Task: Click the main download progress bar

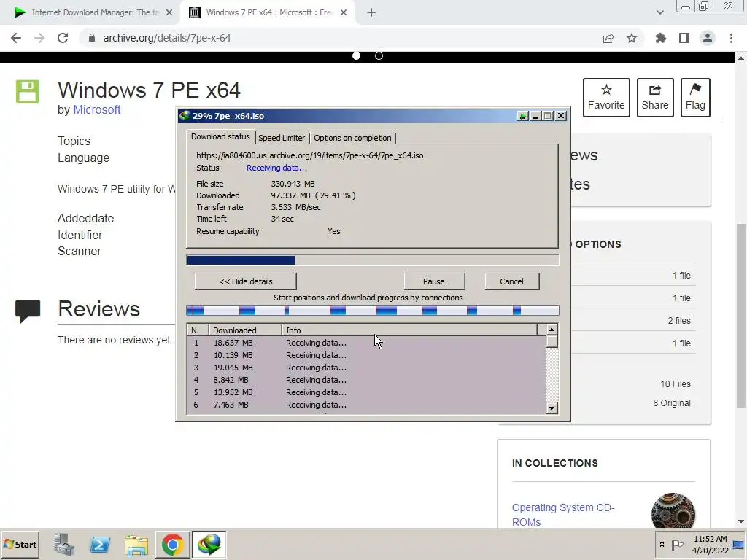Action: coord(372,260)
